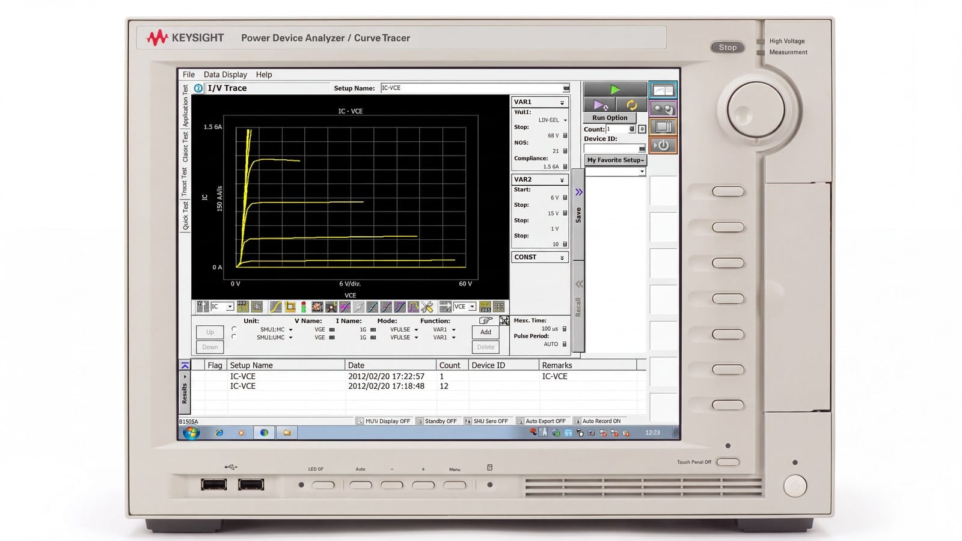The height and width of the screenshot is (541, 962).
Task: Click the red-green traffic light toolbar icon
Action: (x=303, y=307)
